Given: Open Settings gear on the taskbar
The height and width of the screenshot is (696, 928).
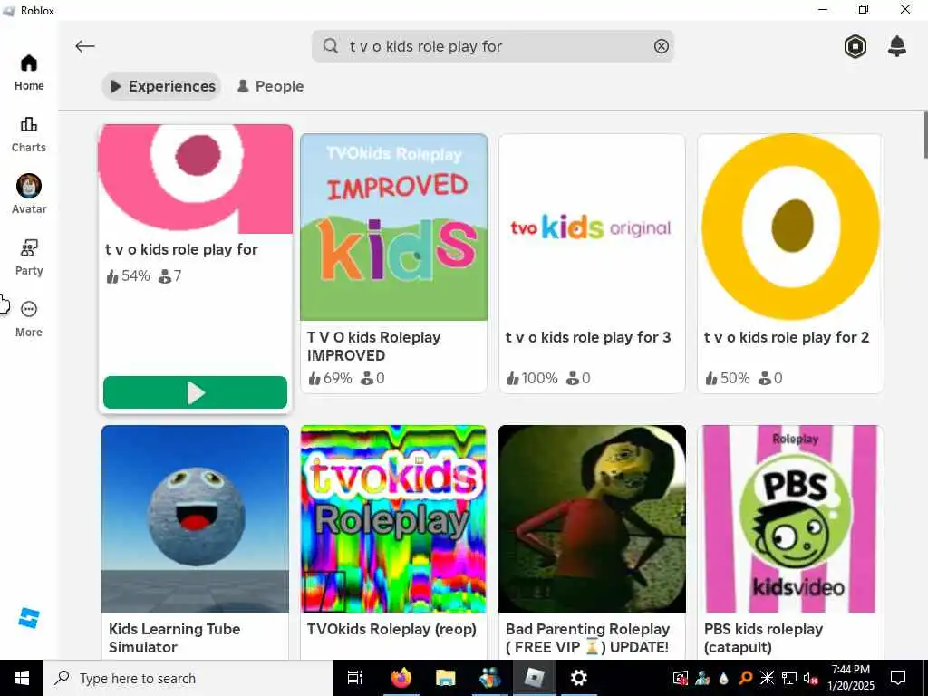Looking at the screenshot, I should (x=578, y=678).
